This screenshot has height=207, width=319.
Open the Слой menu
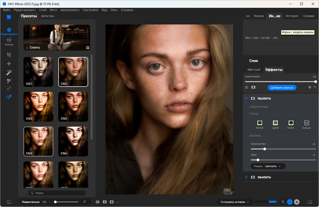(x=42, y=10)
